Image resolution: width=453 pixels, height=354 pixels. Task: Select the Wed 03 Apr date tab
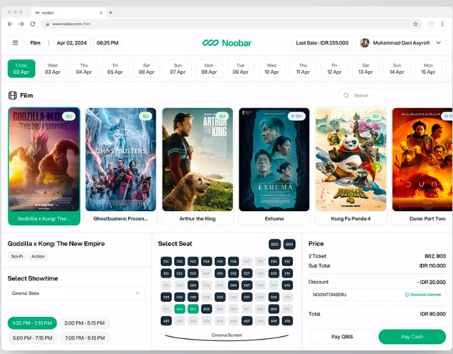pos(53,69)
